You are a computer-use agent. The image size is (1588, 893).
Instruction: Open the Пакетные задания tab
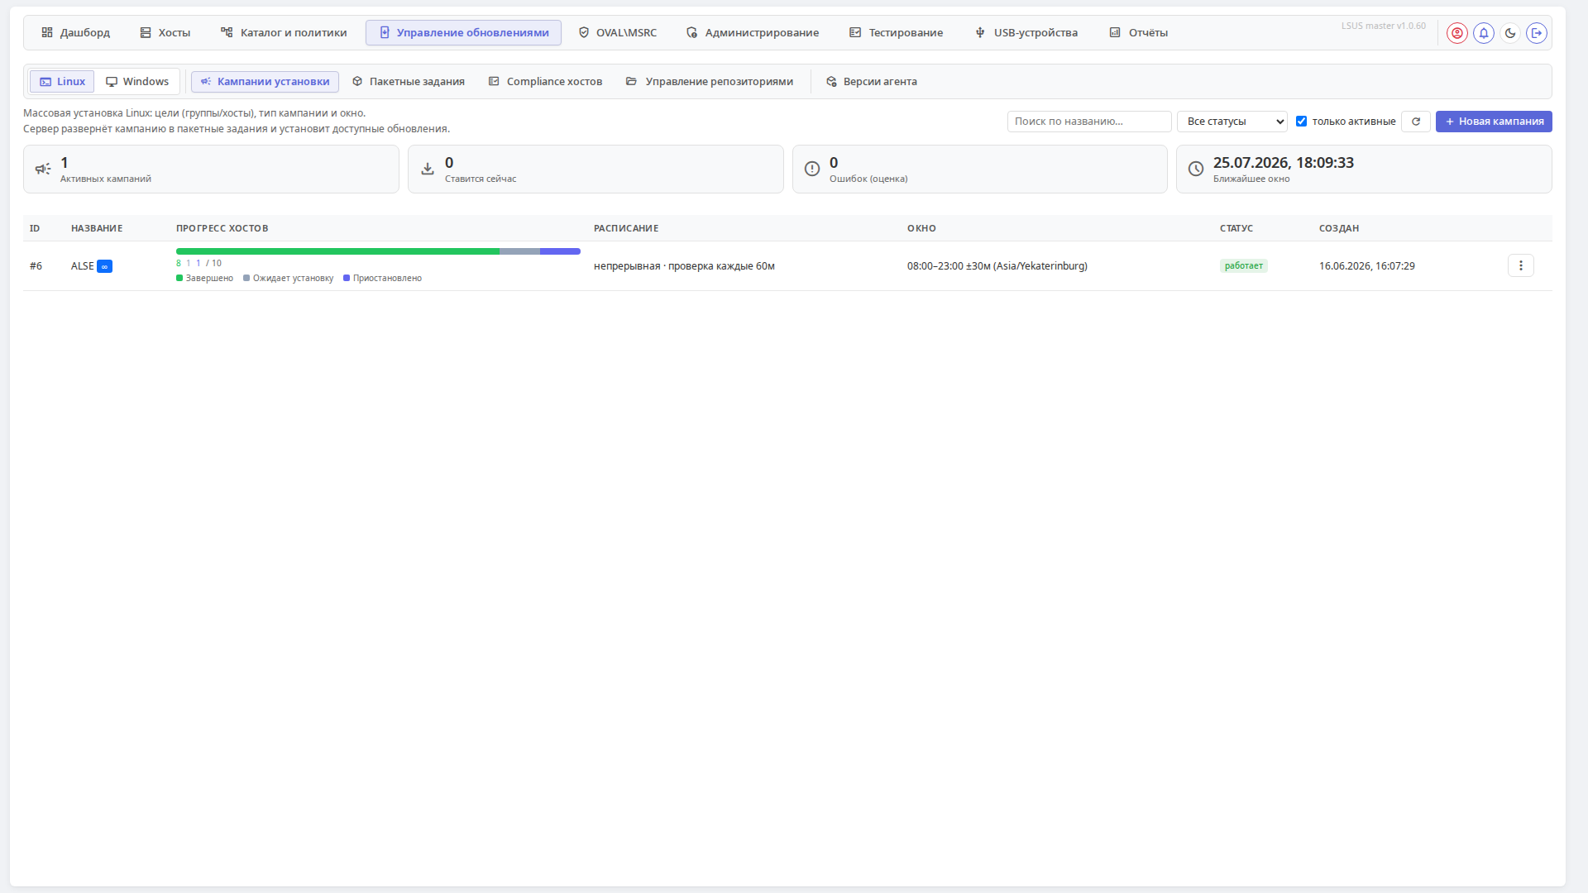tap(409, 81)
